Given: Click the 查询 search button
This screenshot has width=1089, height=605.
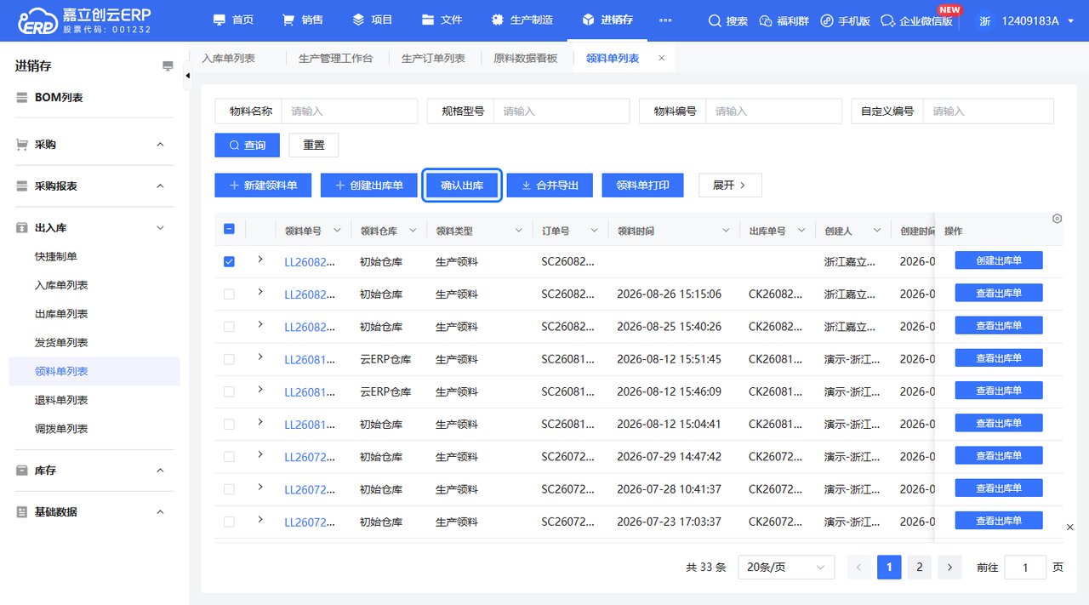Looking at the screenshot, I should coord(247,146).
